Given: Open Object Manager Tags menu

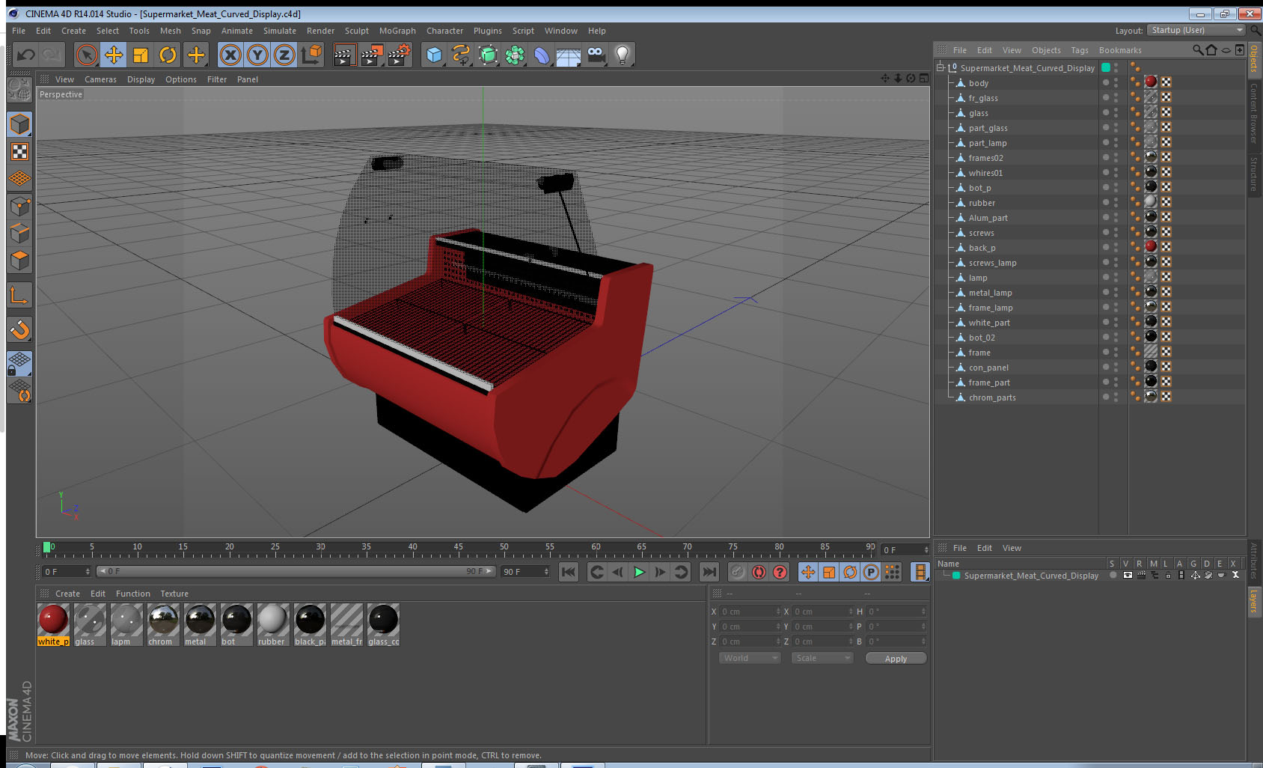Looking at the screenshot, I should click(x=1080, y=50).
